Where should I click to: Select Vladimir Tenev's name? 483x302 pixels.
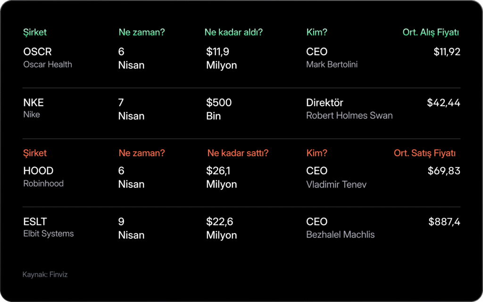coord(336,185)
